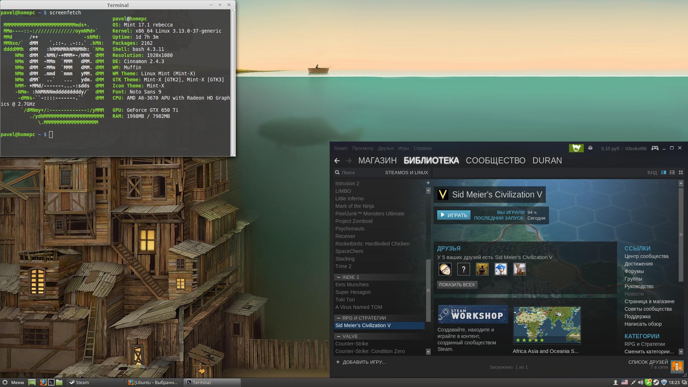Open the Просмотр menu
The height and width of the screenshot is (387, 688).
(x=362, y=148)
